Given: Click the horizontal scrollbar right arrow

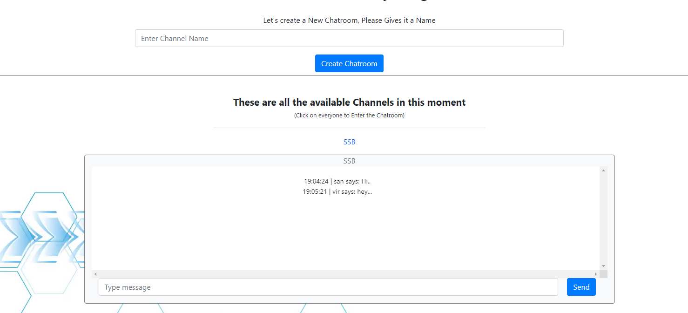Looking at the screenshot, I should pos(596,274).
